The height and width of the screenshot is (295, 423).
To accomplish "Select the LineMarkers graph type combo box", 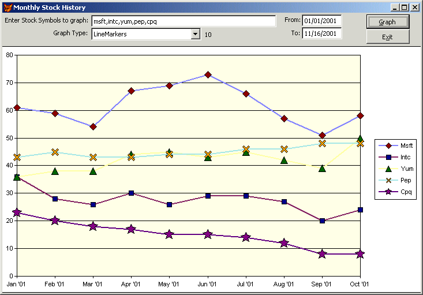I will 146,34.
